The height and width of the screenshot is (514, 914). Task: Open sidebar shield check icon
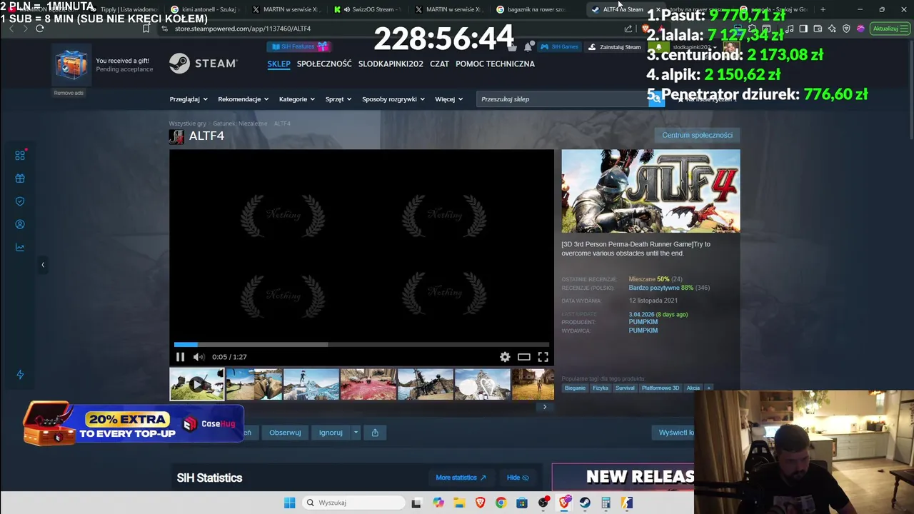coord(20,201)
